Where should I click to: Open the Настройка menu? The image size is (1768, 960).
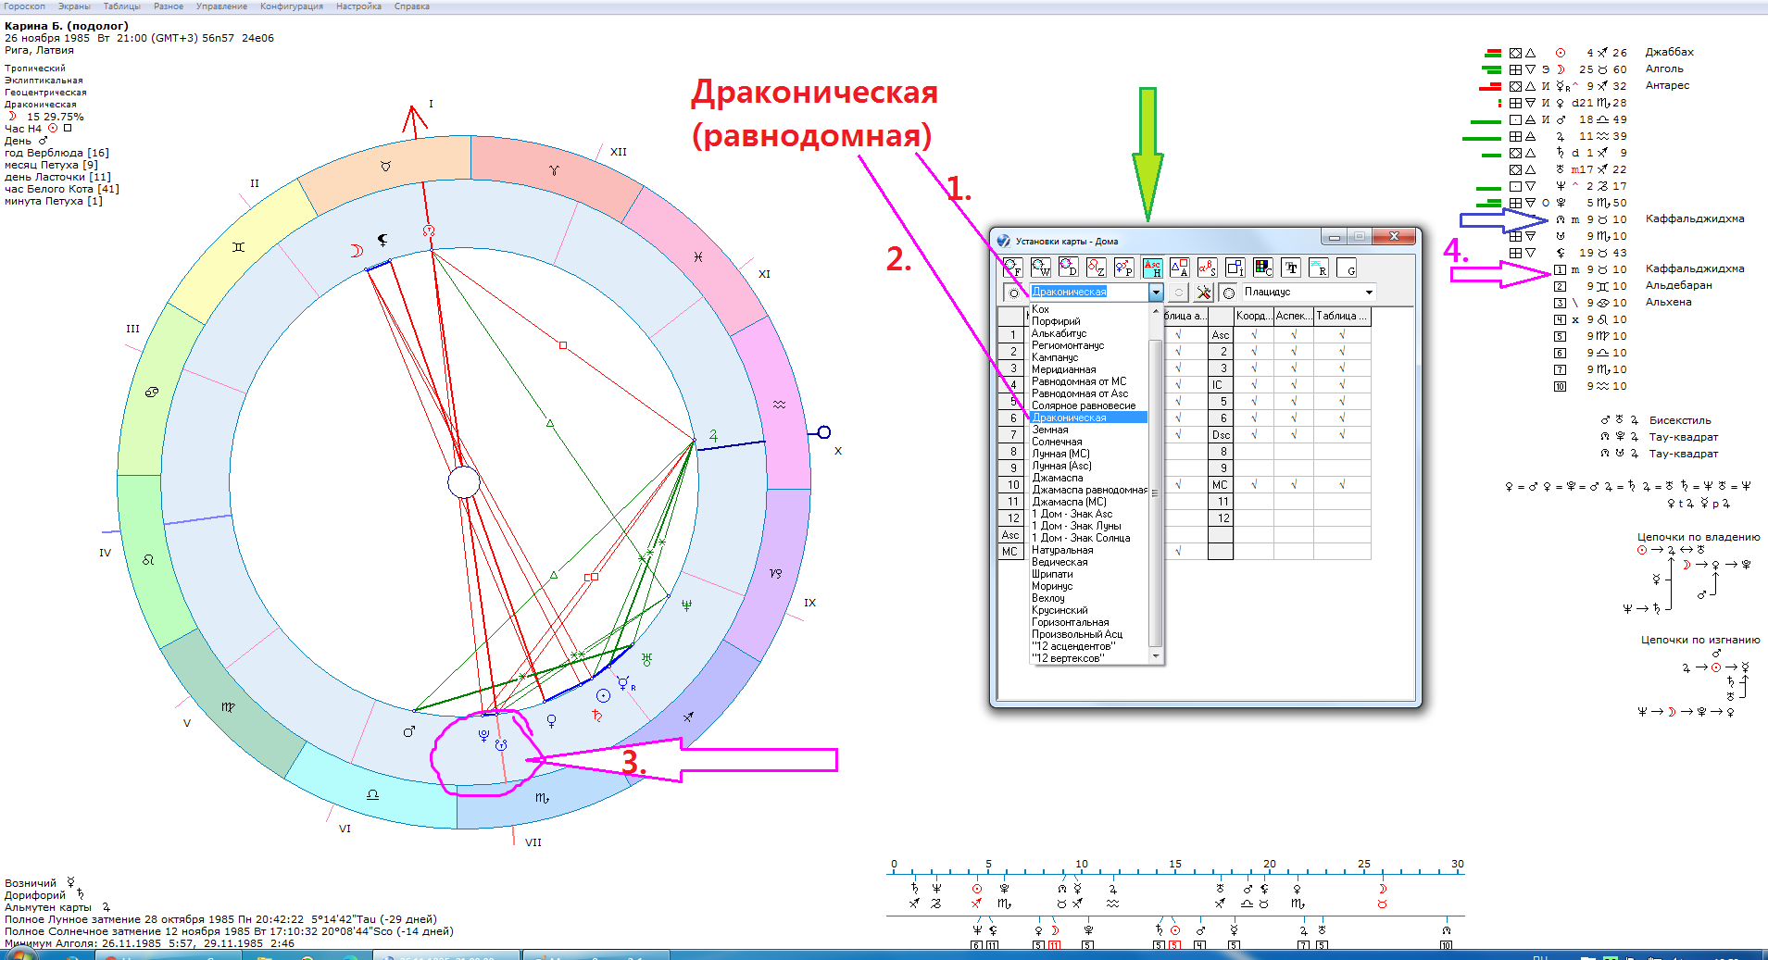click(x=358, y=6)
